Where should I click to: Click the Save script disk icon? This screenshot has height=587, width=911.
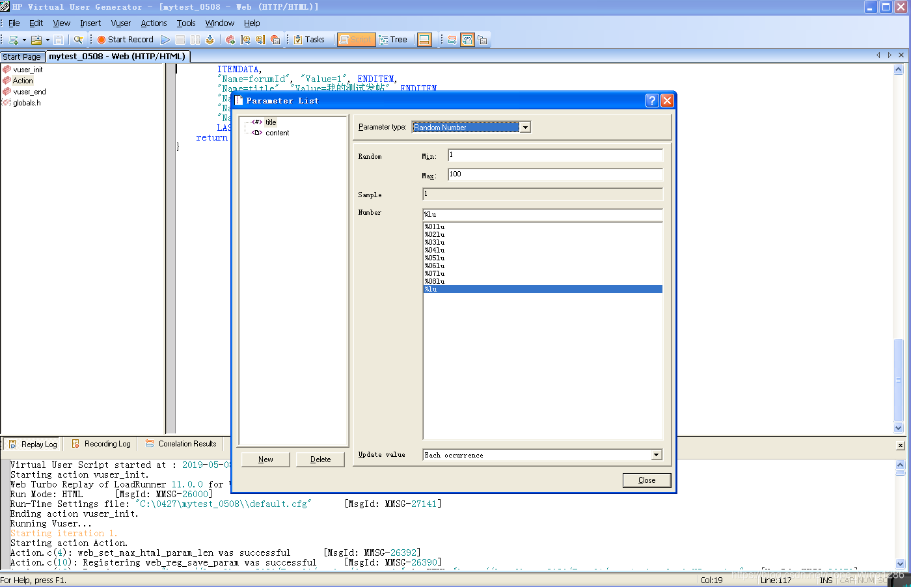(59, 40)
